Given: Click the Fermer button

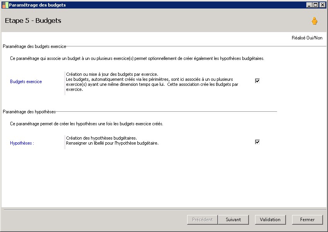Looking at the screenshot, I should pos(307,220).
